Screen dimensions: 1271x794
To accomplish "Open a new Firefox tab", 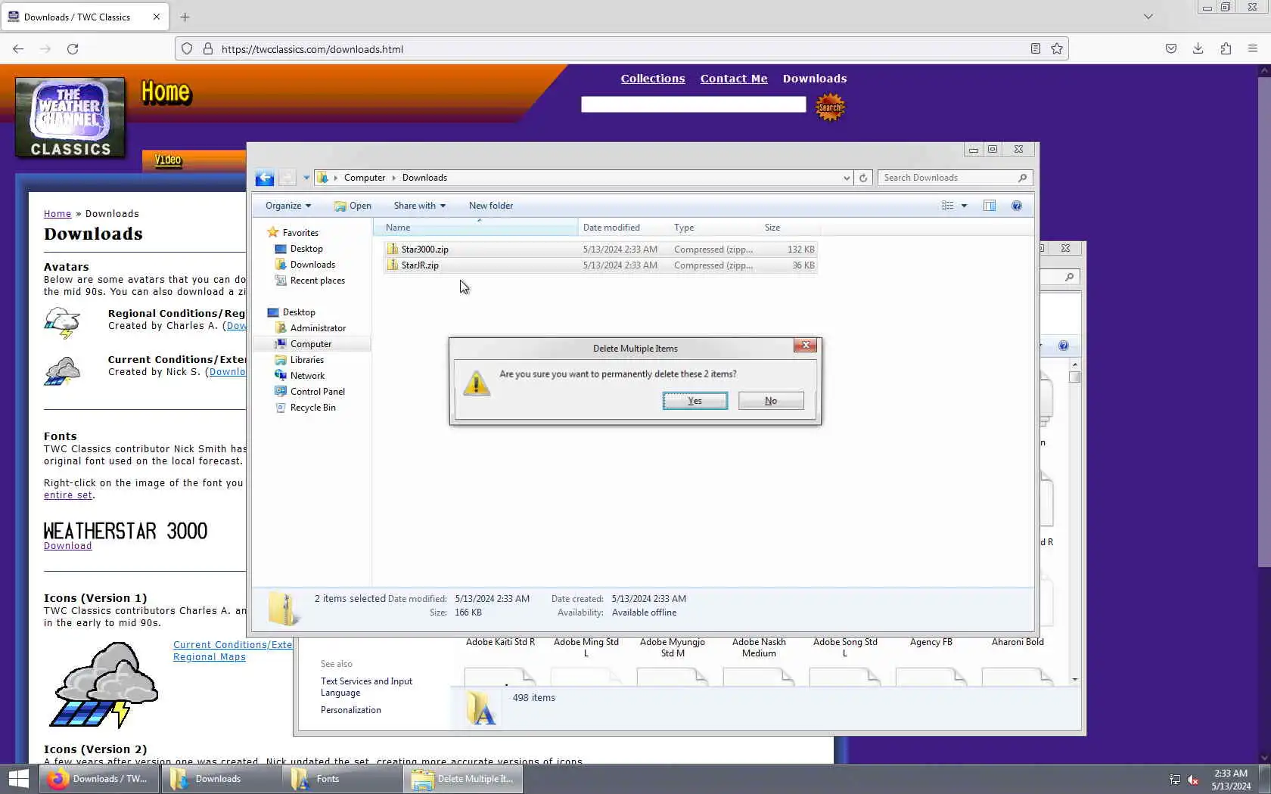I will coord(185,17).
